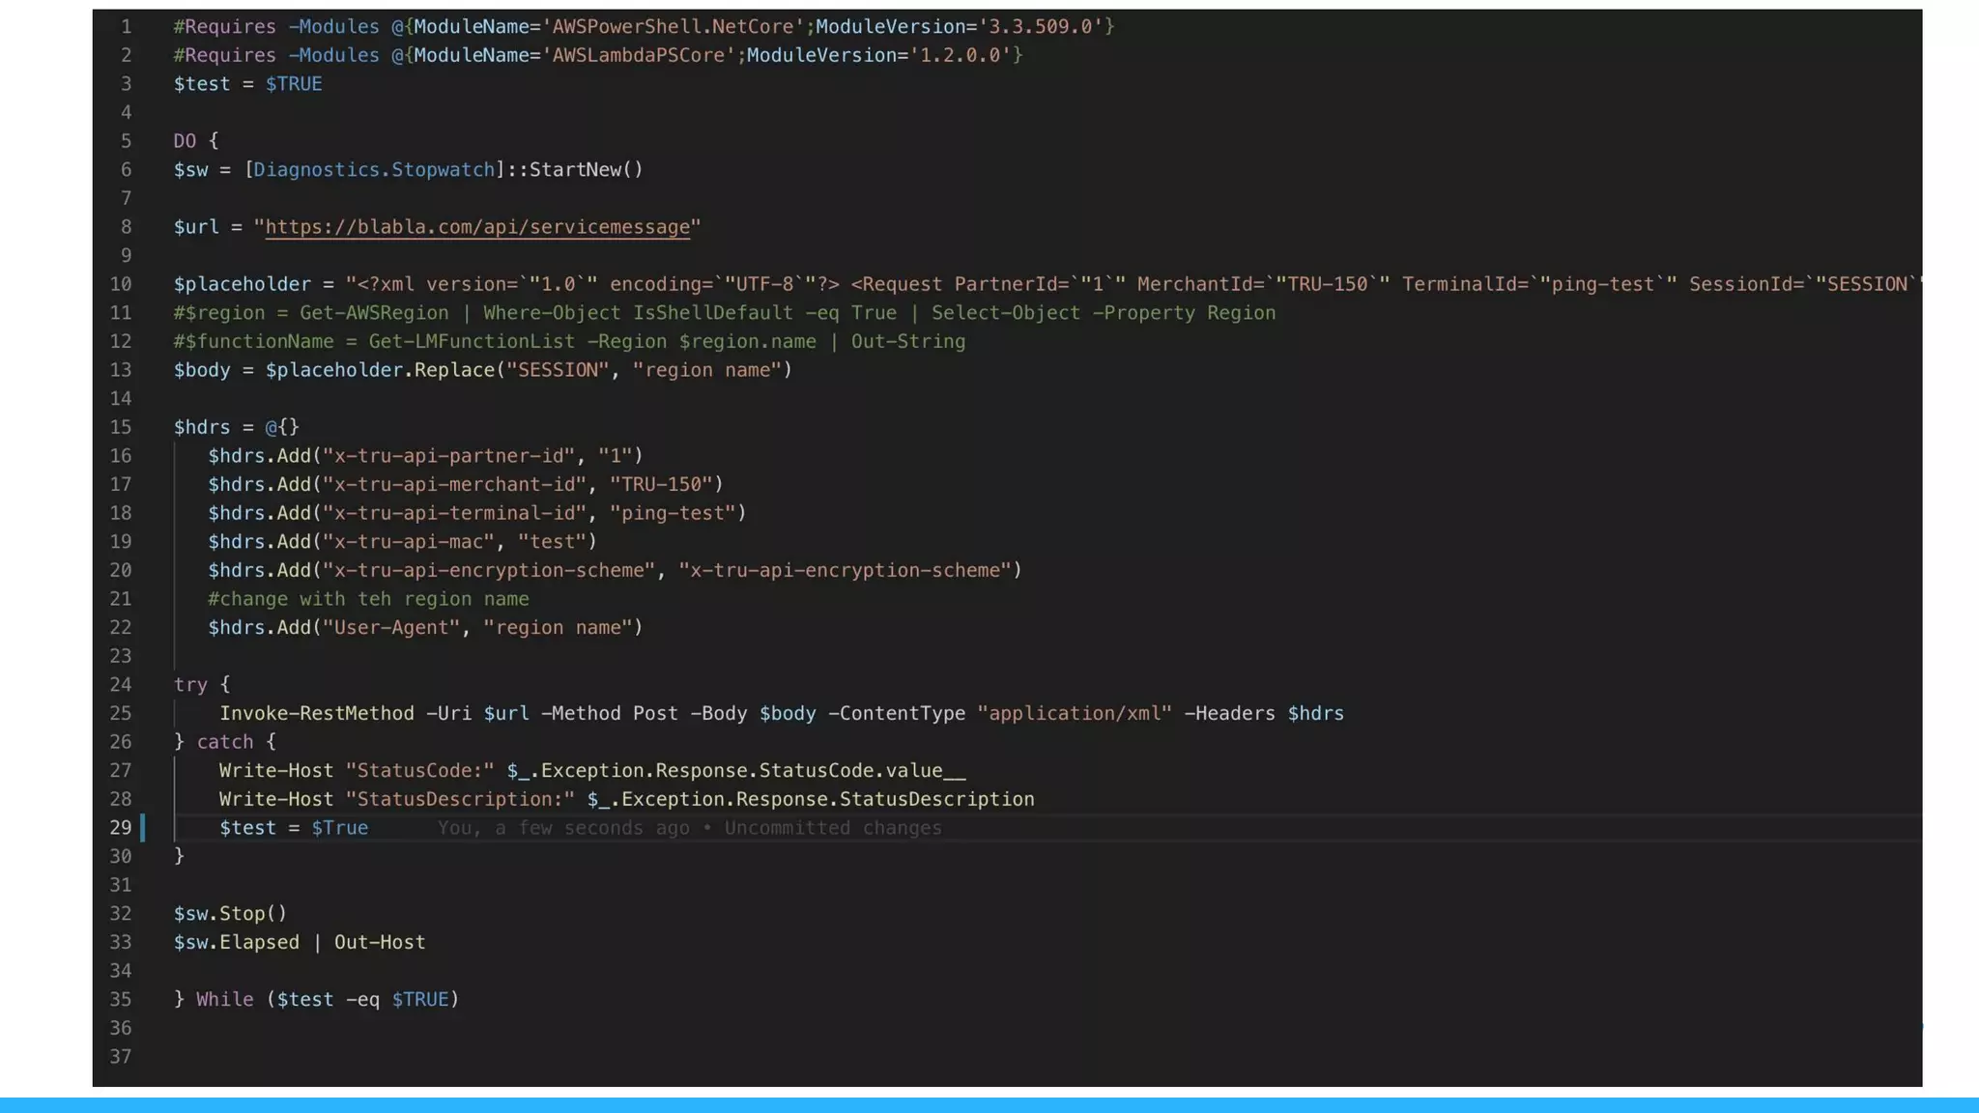Click the '#change with teh region name' comment
The width and height of the screenshot is (1979, 1113).
click(368, 599)
